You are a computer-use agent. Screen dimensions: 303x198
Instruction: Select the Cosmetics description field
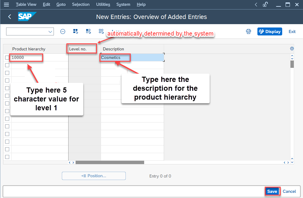[115, 57]
